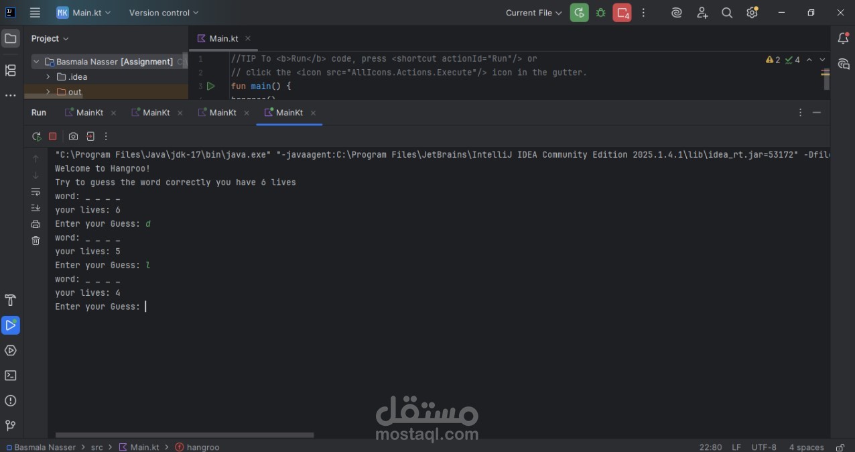Open the 4 spaces indent setting
Image resolution: width=855 pixels, height=452 pixels.
806,447
